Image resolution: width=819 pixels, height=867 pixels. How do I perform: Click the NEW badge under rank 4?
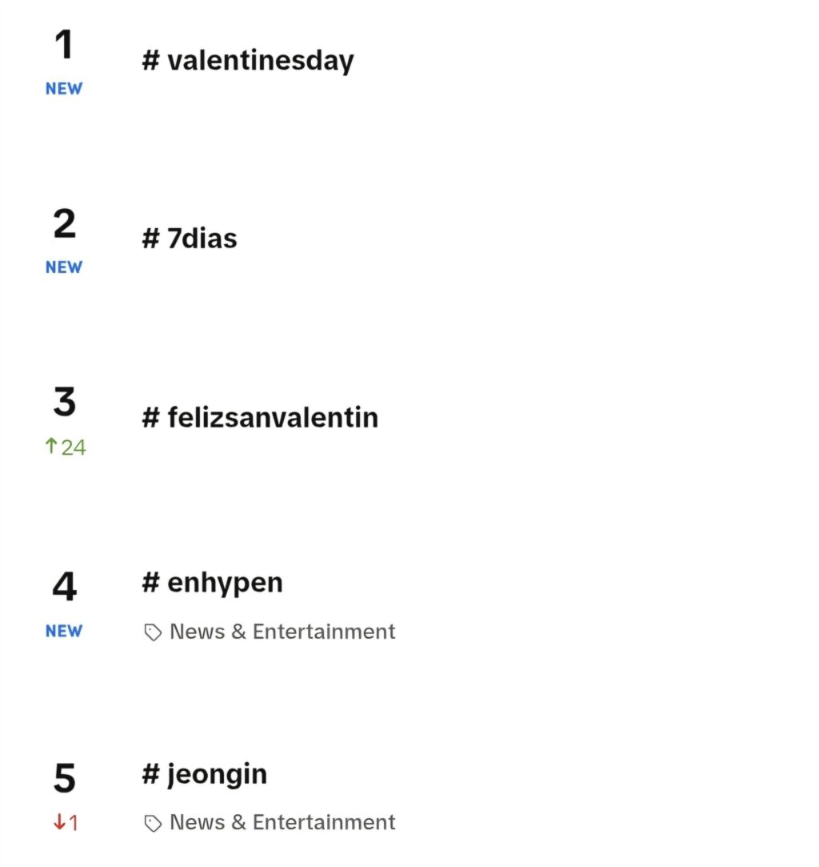[x=64, y=631]
